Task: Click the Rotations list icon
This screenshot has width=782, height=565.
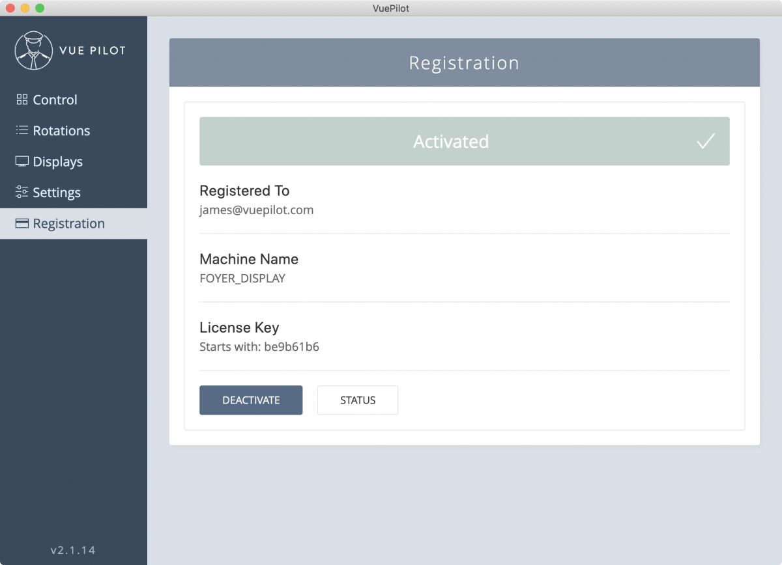Action: pyautogui.click(x=22, y=130)
